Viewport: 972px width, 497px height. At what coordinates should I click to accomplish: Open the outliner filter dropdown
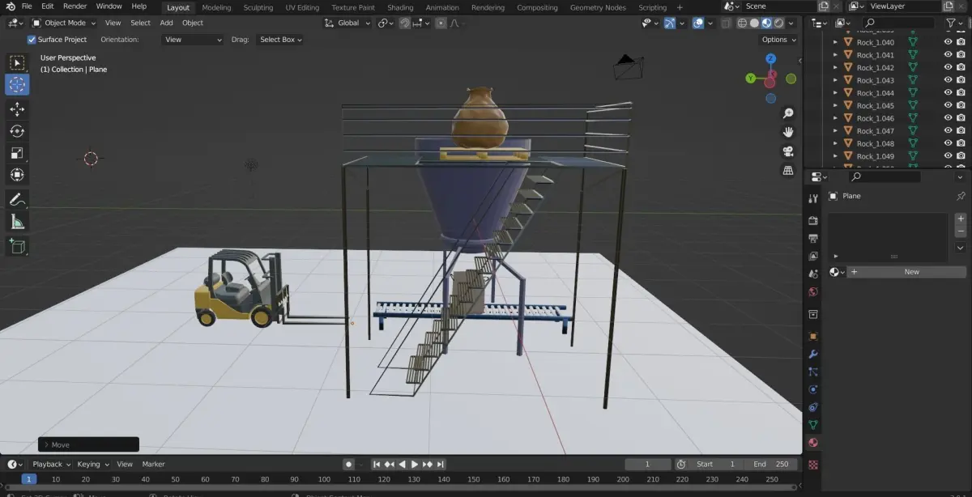(955, 23)
